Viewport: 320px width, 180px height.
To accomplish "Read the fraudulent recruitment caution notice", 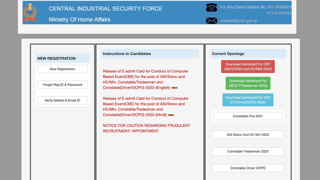I will point(146,128).
